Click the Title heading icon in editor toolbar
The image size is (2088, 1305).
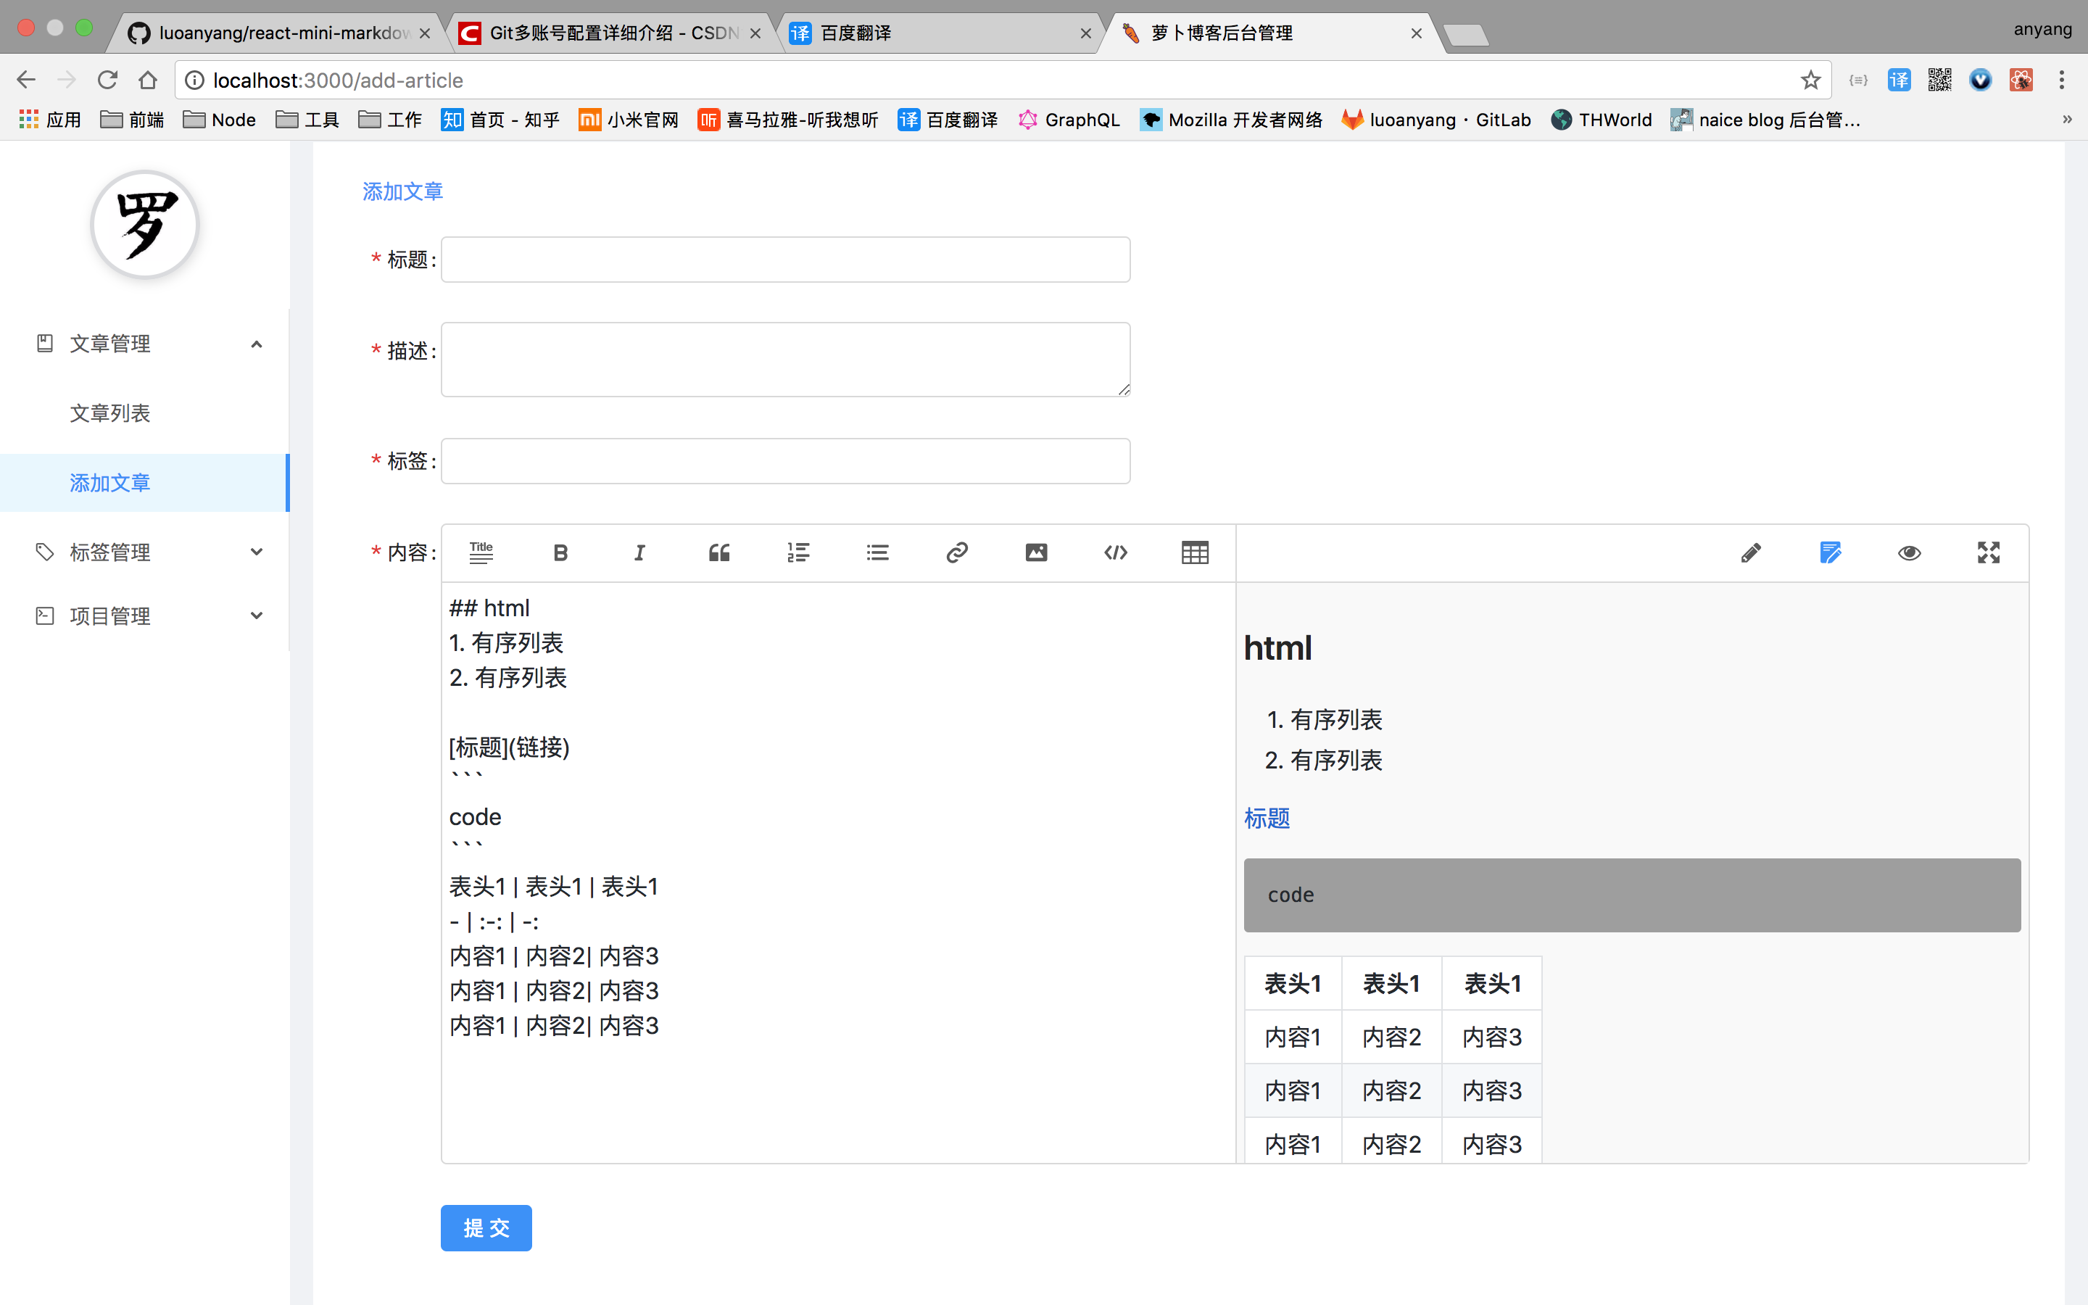coord(481,552)
